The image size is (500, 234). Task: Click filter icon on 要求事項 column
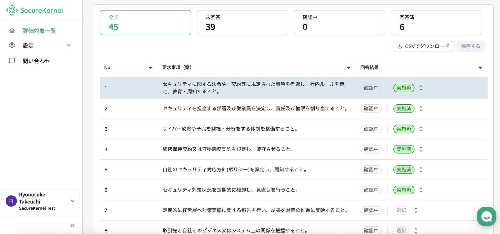348,67
